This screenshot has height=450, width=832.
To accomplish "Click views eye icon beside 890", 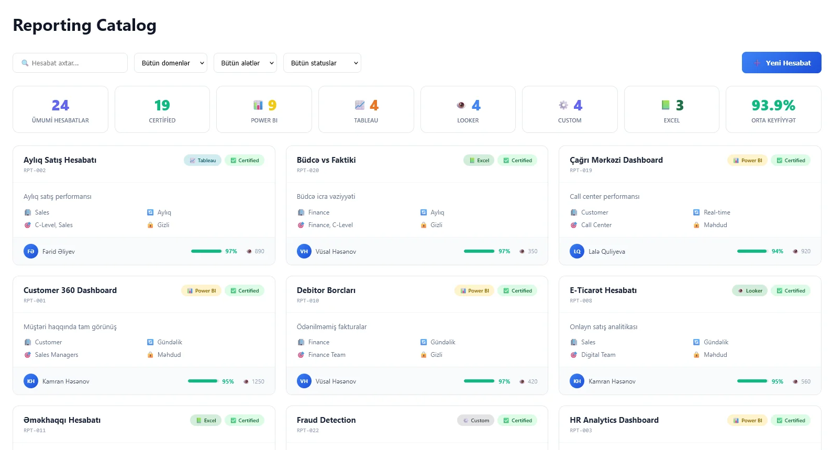I will tap(249, 251).
